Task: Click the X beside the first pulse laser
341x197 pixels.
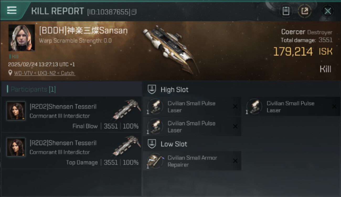Action: point(235,106)
